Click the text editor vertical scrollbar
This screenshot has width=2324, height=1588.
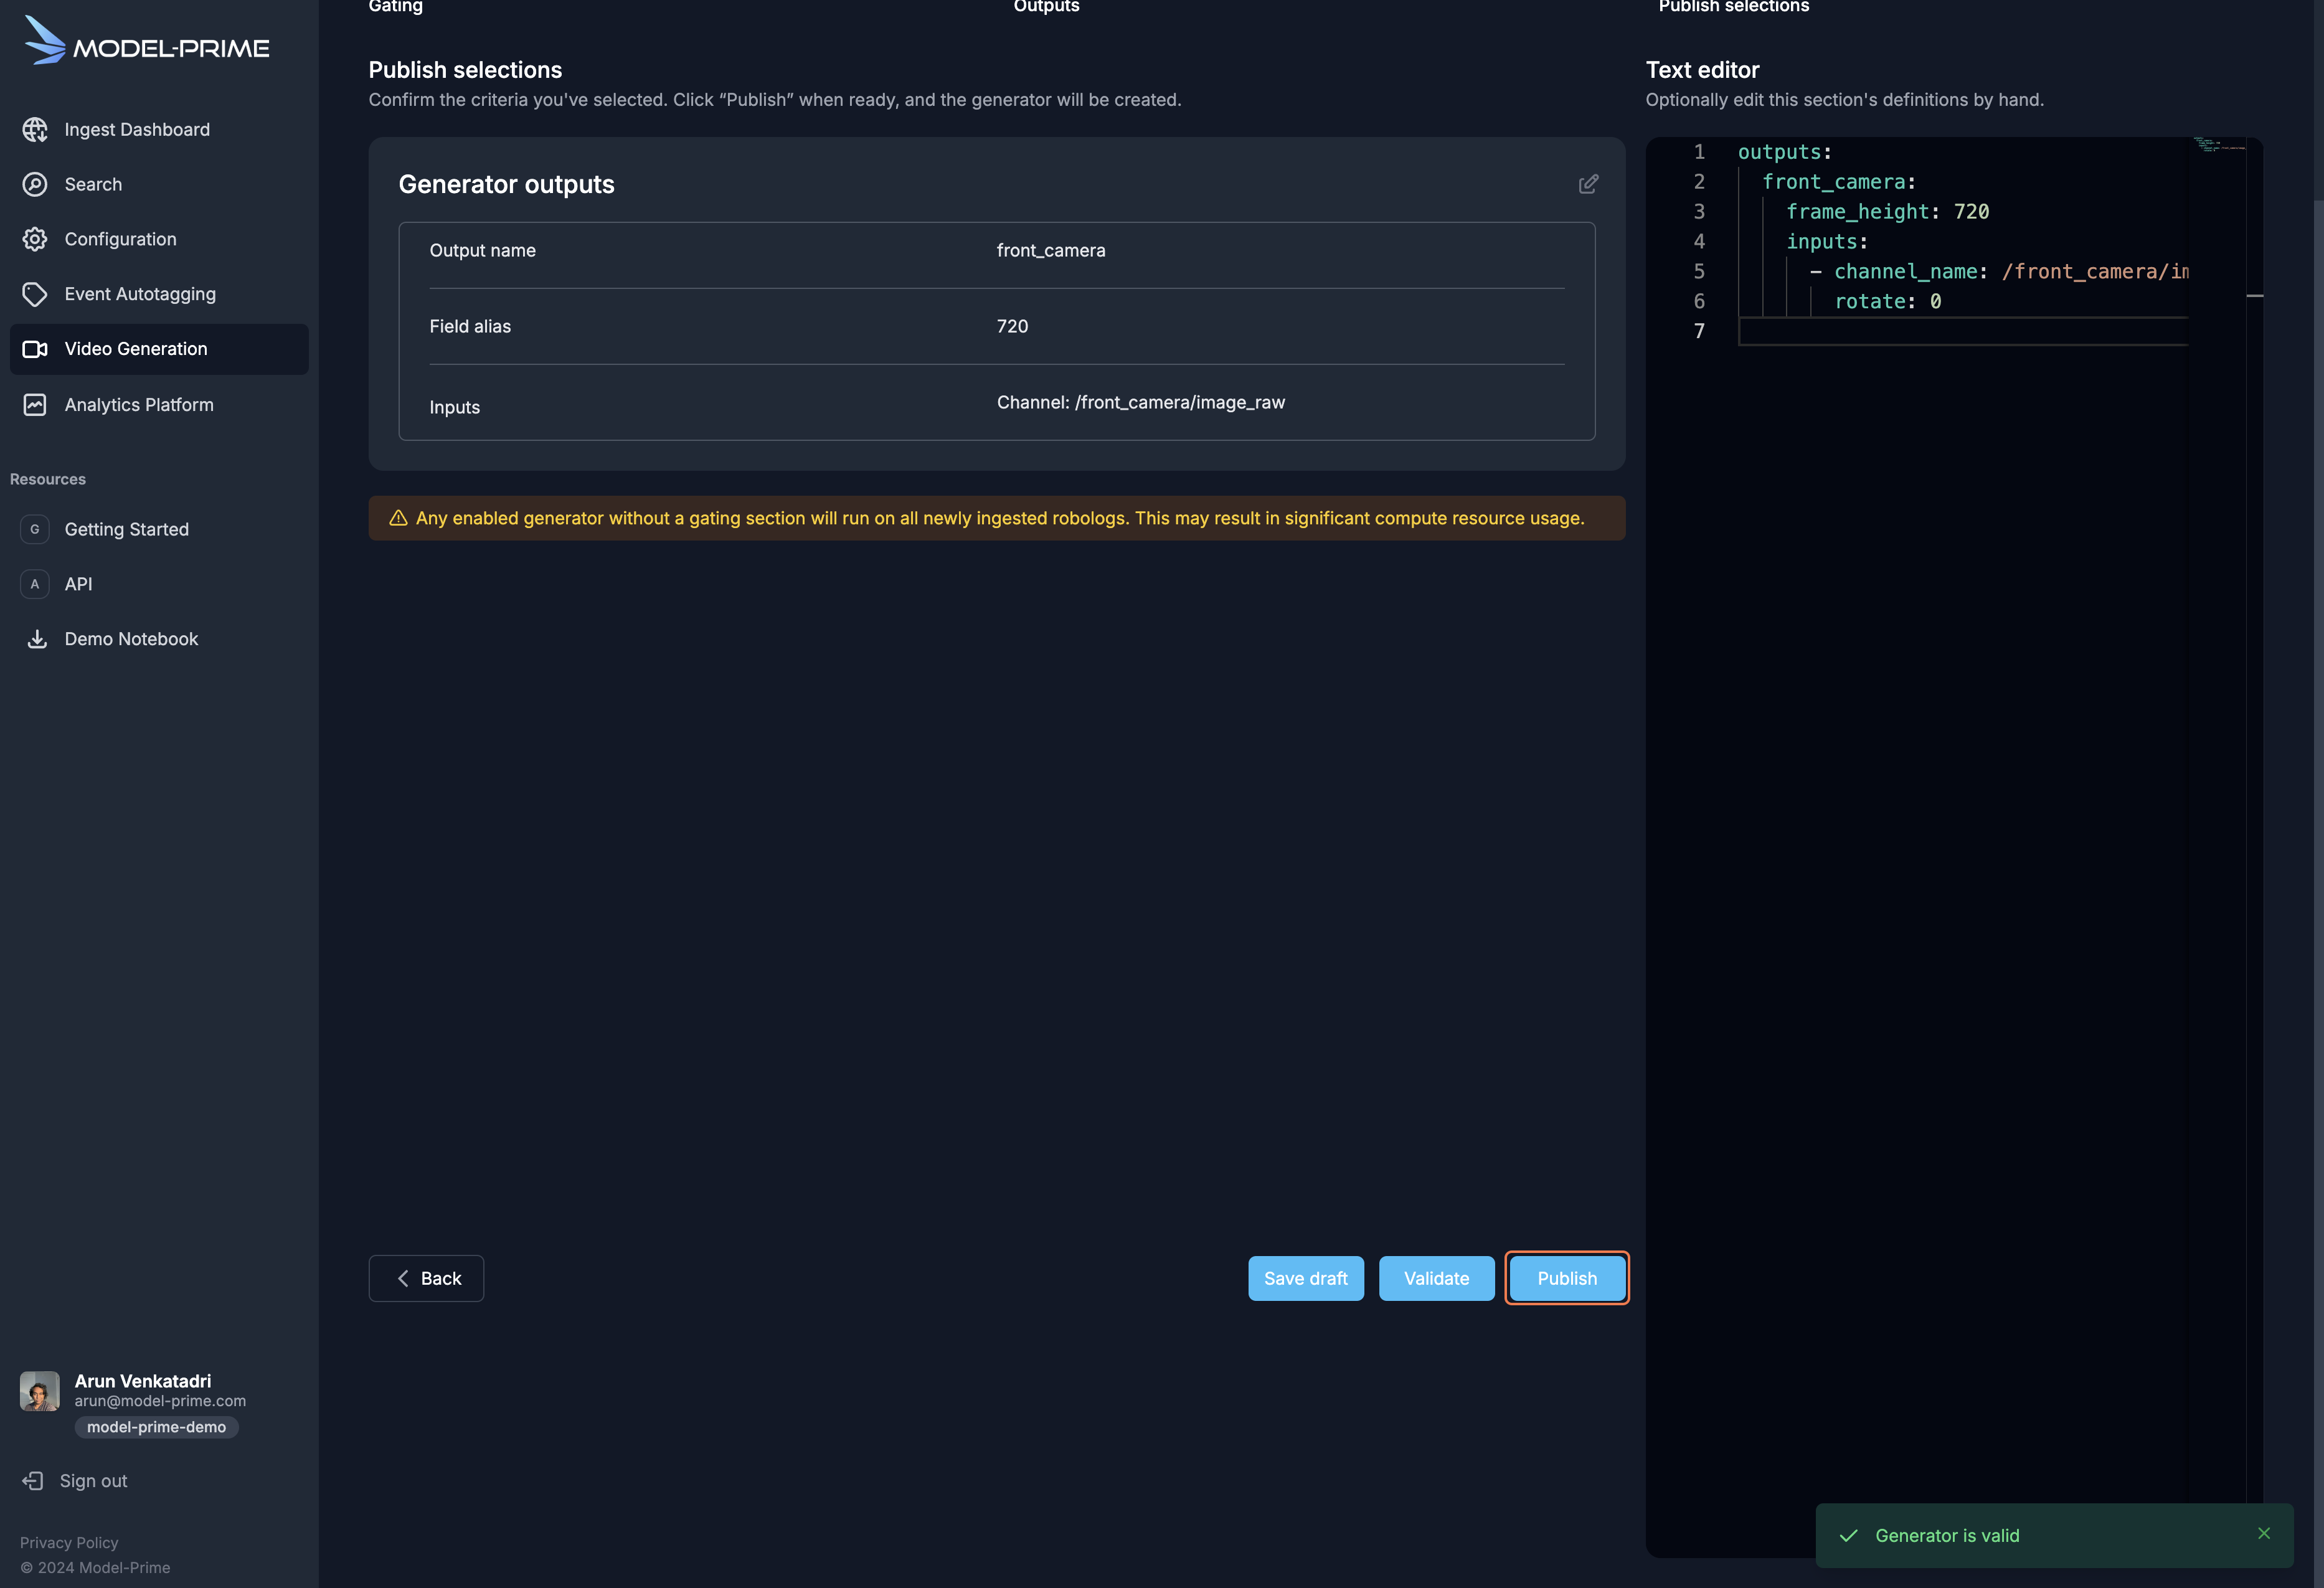click(2255, 847)
